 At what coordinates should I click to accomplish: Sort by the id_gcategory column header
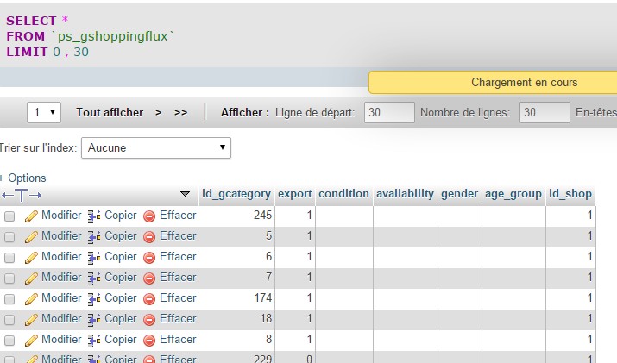(236, 194)
